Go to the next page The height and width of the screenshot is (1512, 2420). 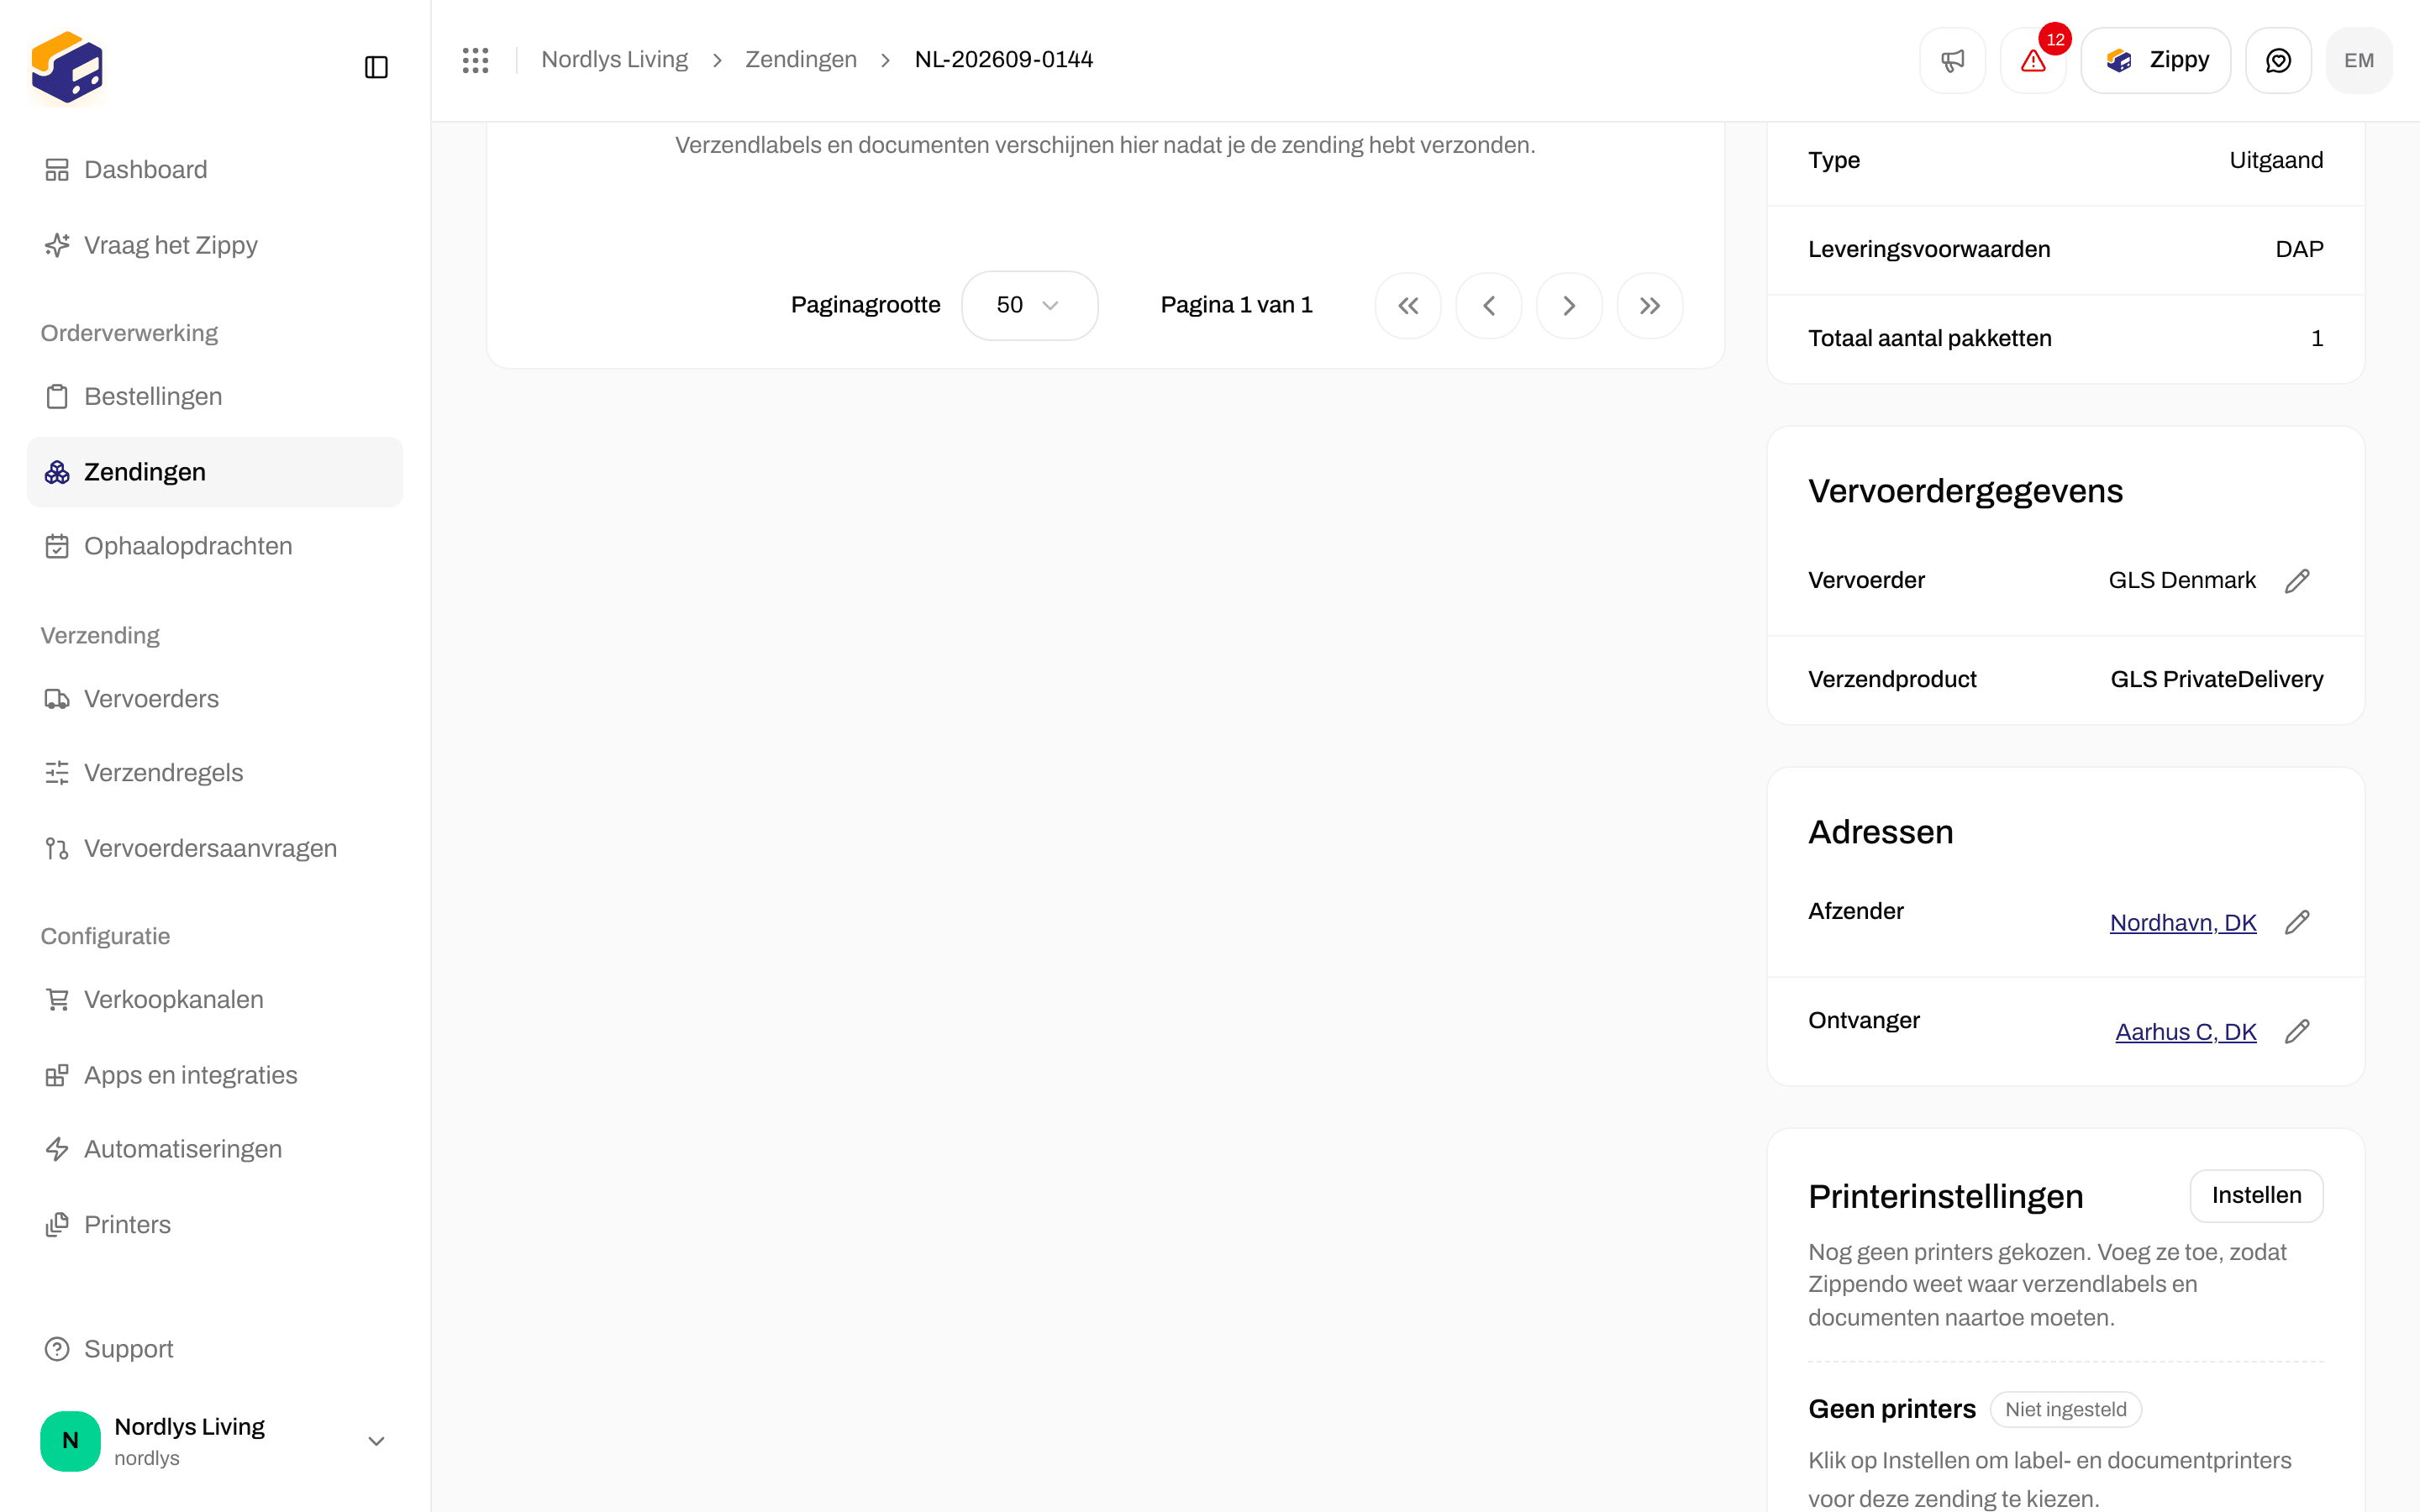1569,306
